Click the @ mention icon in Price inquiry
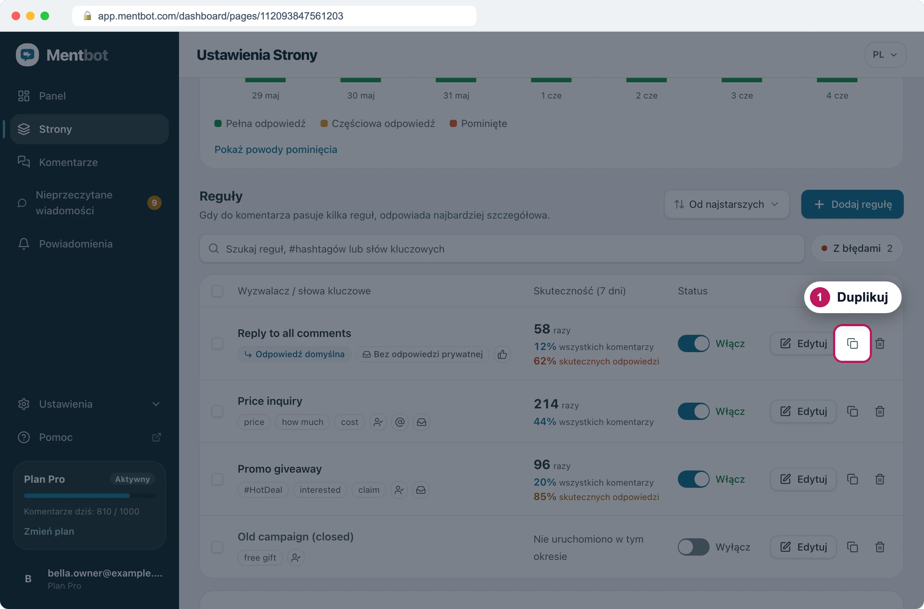Viewport: 924px width, 609px height. [400, 422]
